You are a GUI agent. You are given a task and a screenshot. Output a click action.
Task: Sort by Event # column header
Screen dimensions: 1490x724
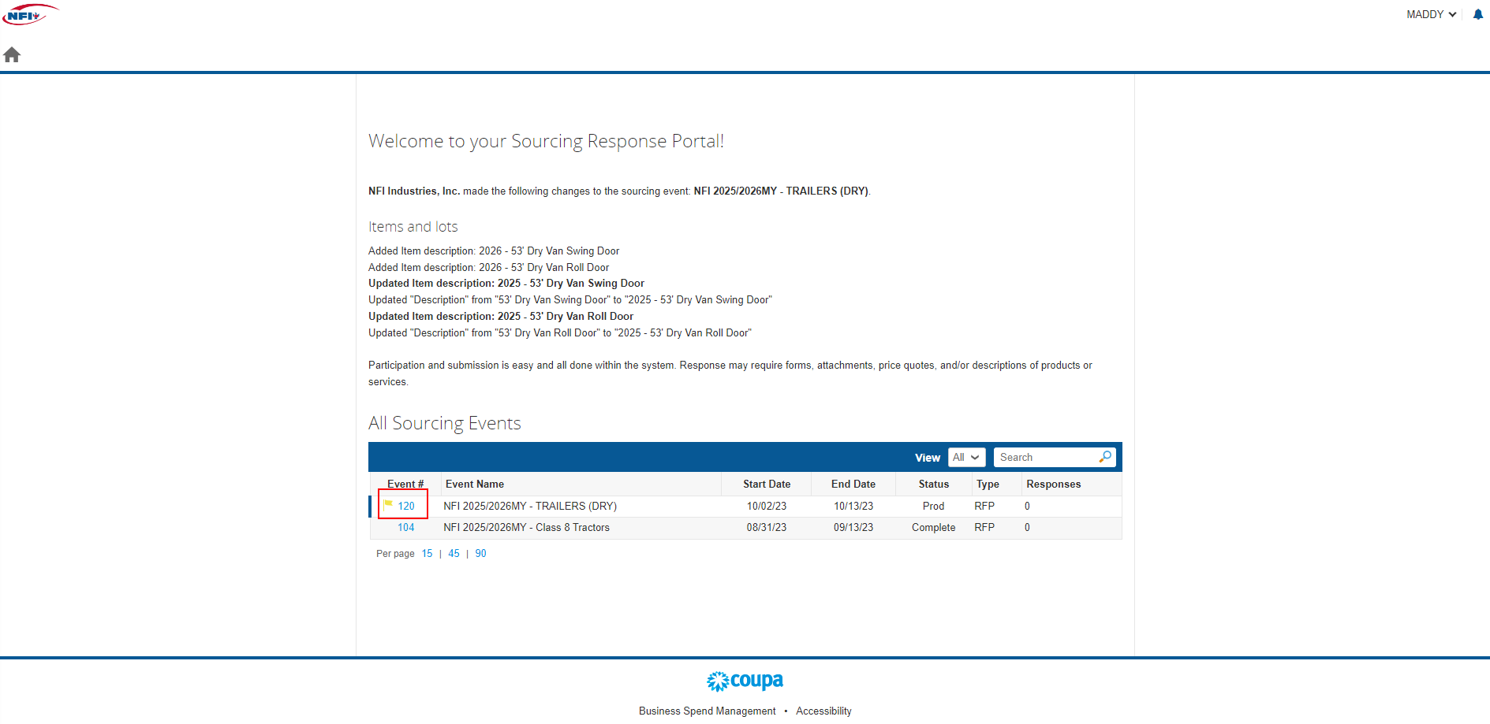point(405,484)
